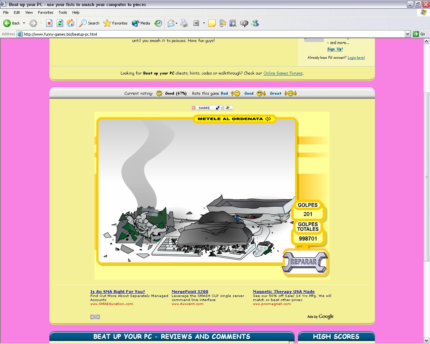Viewport: 430px width, 344px height.
Task: Click the vertical scrollbar thumb
Action: coord(427,177)
